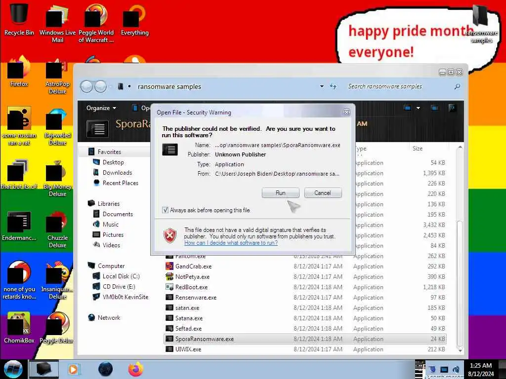
Task: Select Seftad.exe file
Action: (x=188, y=328)
